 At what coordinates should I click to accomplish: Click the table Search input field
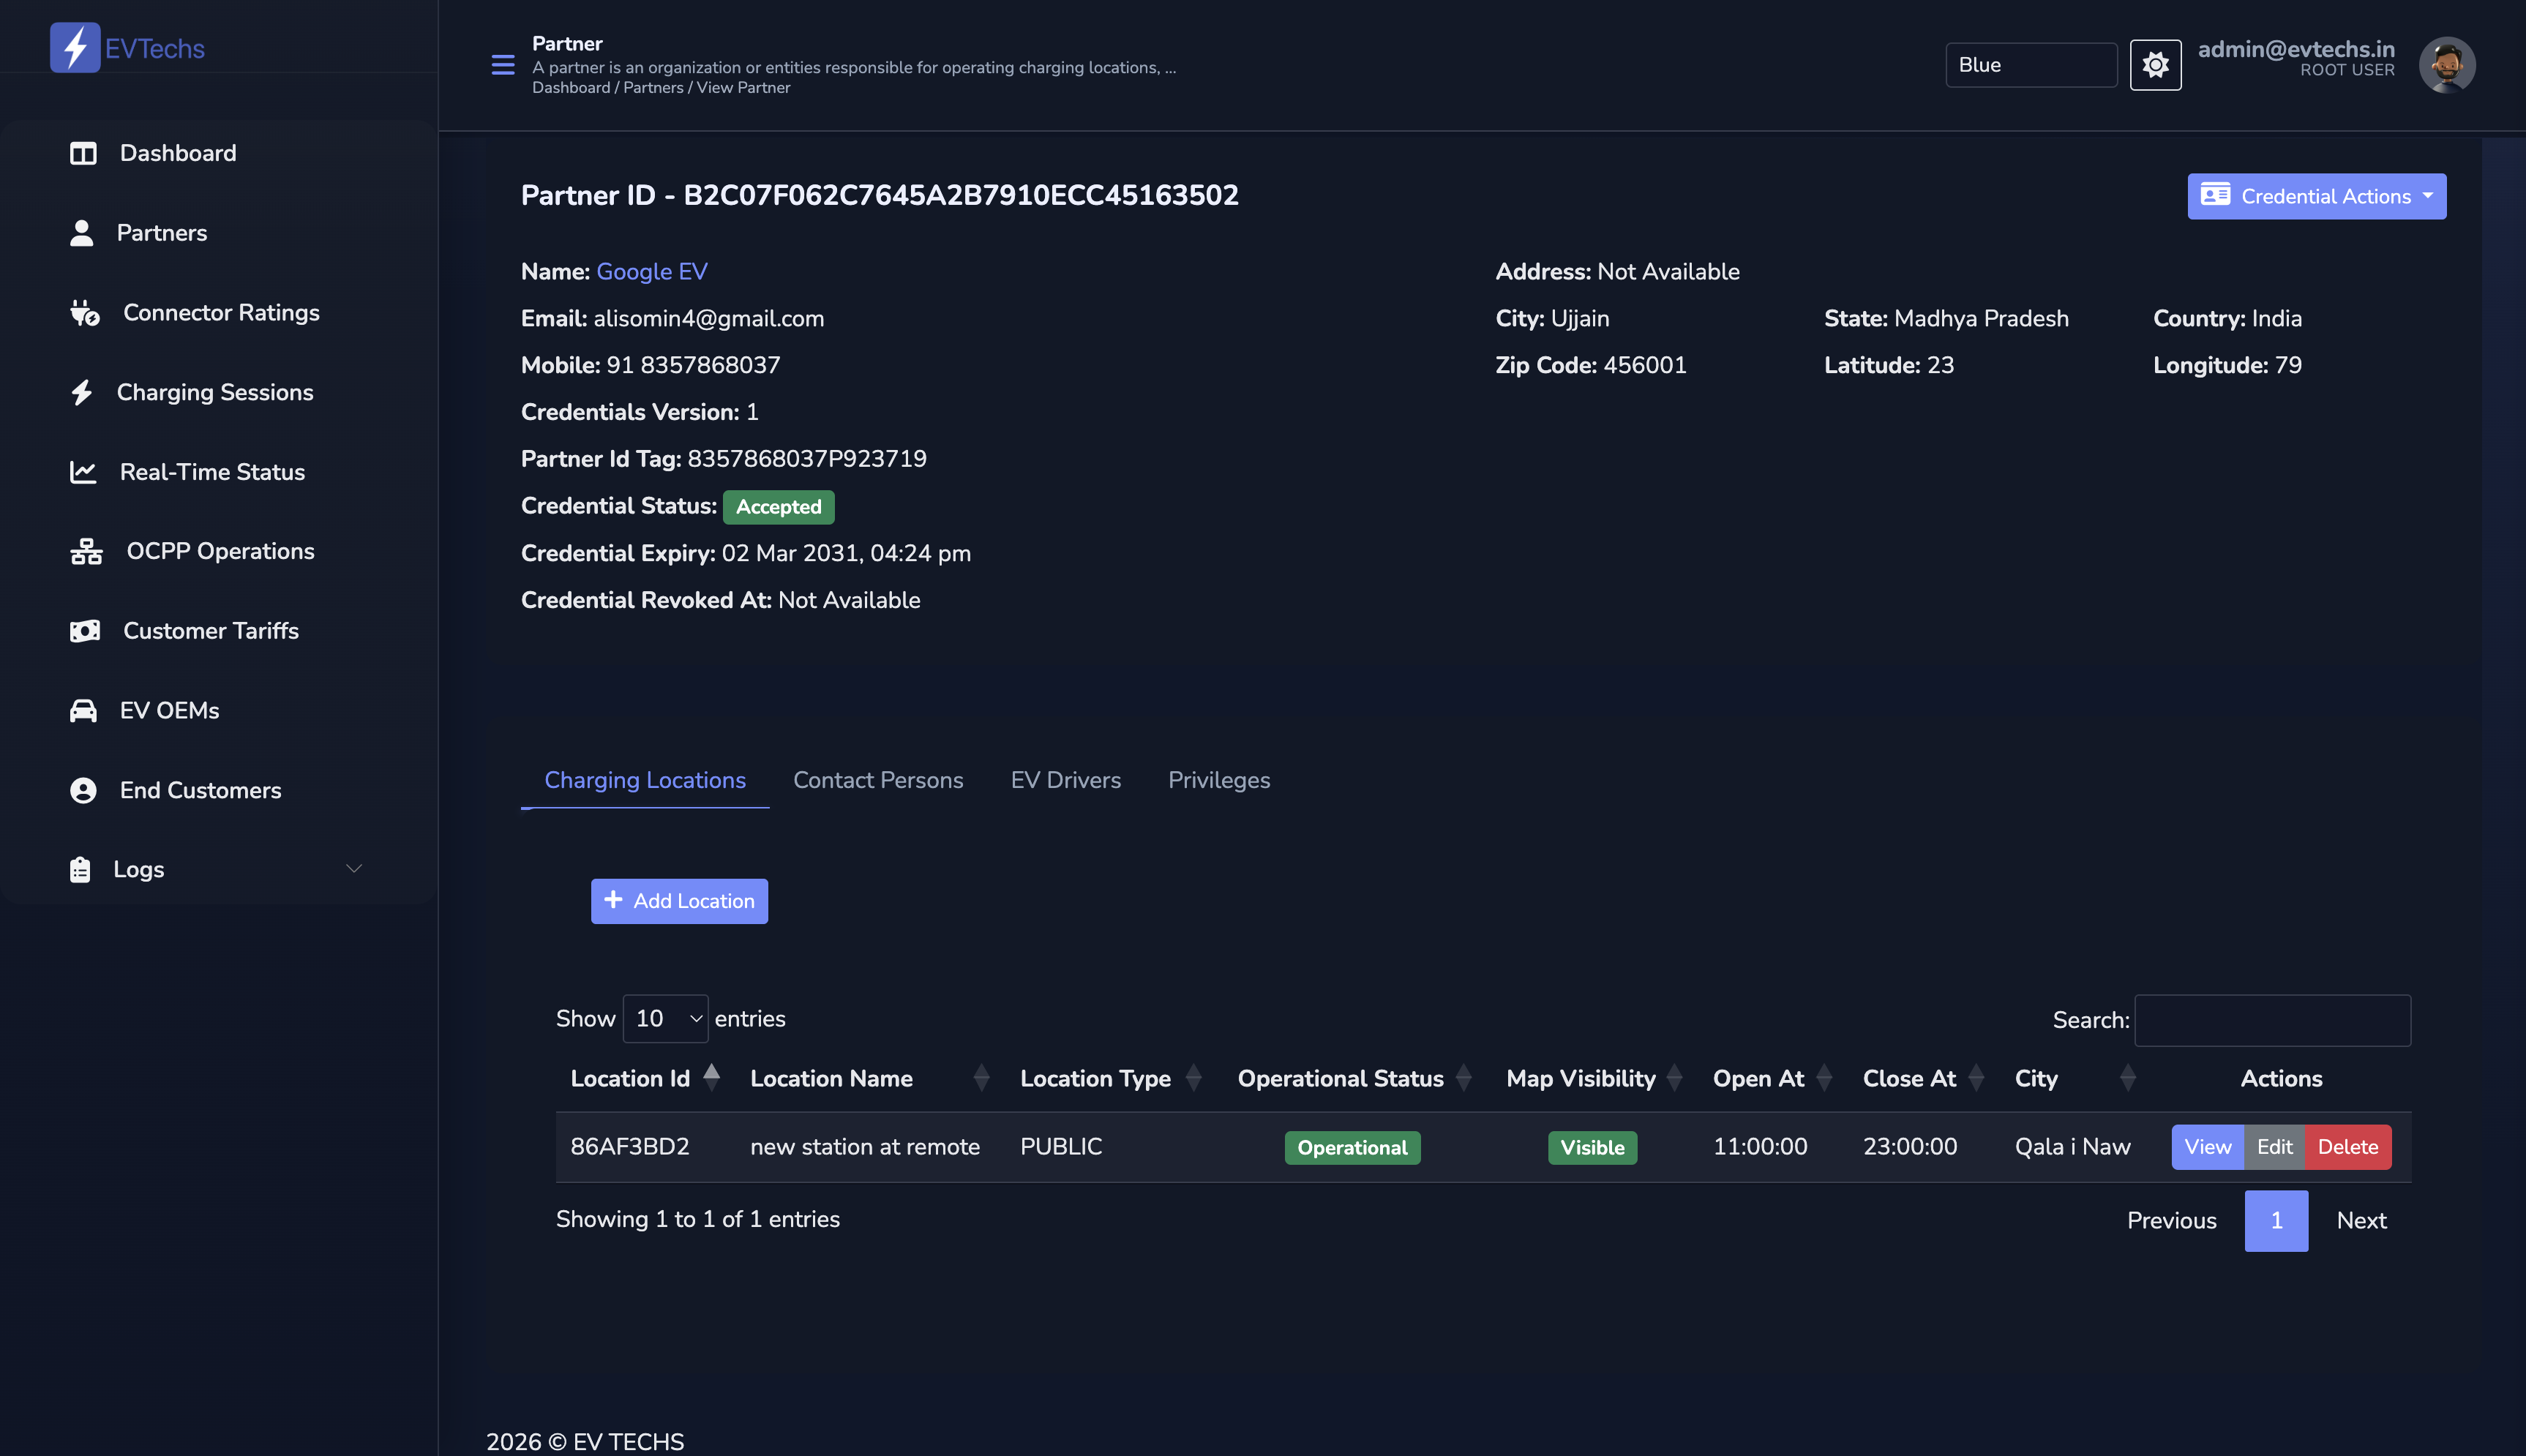coord(2272,1020)
